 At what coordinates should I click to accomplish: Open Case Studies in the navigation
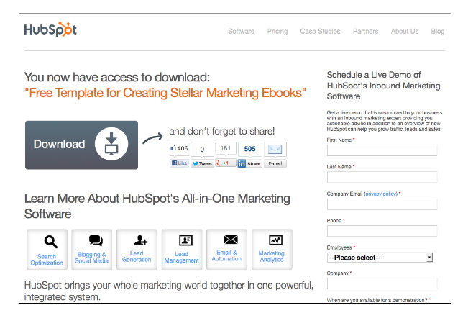[320, 32]
